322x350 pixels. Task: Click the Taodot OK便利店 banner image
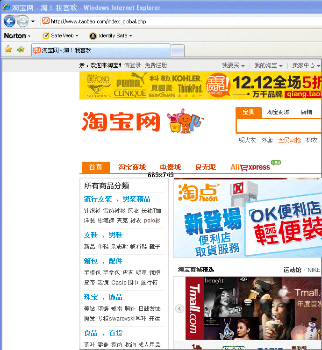248,218
